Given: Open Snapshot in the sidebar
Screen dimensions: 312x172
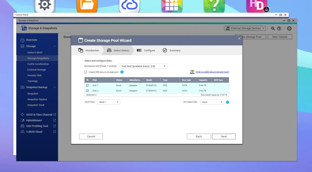Looking at the screenshot, I should click(x=33, y=94).
